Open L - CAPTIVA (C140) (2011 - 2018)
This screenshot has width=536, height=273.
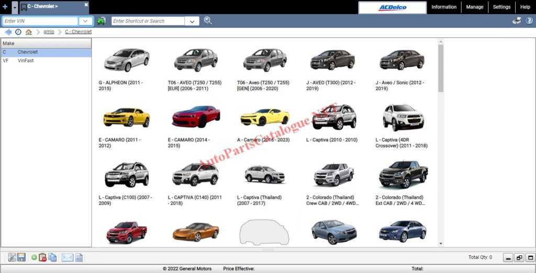click(x=196, y=175)
